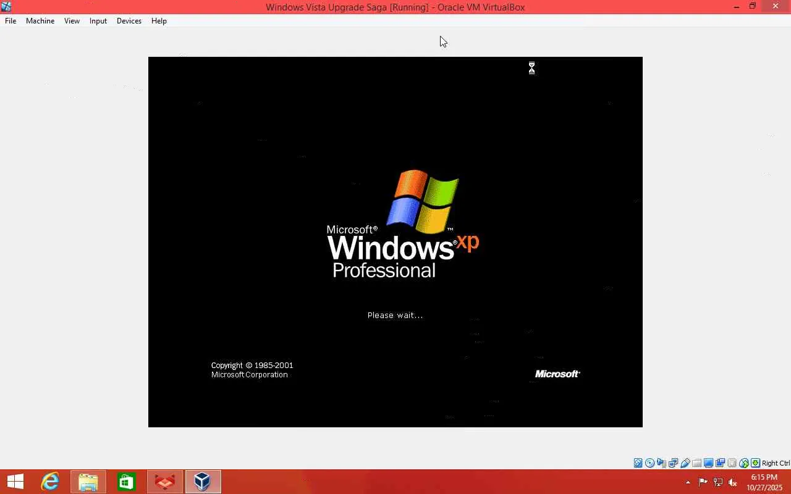Click the audio status indicator in the VM status bar

click(662, 463)
